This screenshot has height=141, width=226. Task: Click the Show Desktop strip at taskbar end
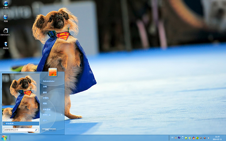(x=225, y=138)
